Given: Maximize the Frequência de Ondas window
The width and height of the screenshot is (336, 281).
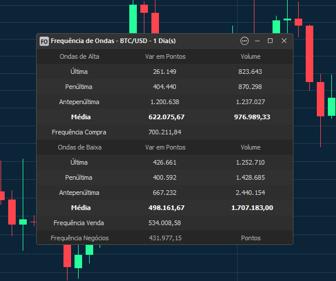Looking at the screenshot, I should [x=270, y=41].
